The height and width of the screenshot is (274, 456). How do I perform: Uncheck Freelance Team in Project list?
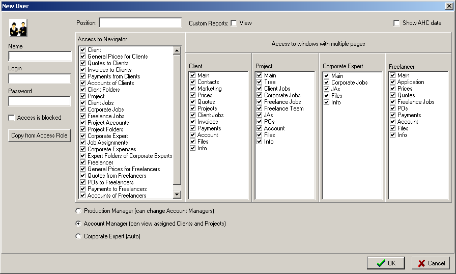click(259, 108)
